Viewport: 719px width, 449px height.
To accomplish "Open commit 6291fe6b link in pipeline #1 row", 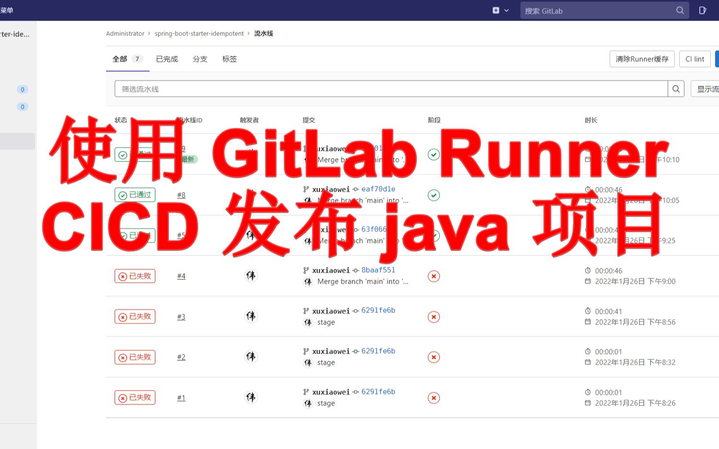I will point(378,391).
